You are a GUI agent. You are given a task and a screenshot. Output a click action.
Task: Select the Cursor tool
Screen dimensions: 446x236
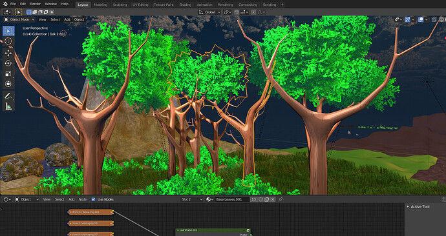coord(8,41)
